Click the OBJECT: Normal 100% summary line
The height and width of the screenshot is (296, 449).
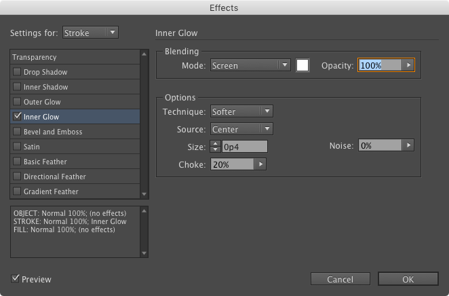click(x=70, y=213)
